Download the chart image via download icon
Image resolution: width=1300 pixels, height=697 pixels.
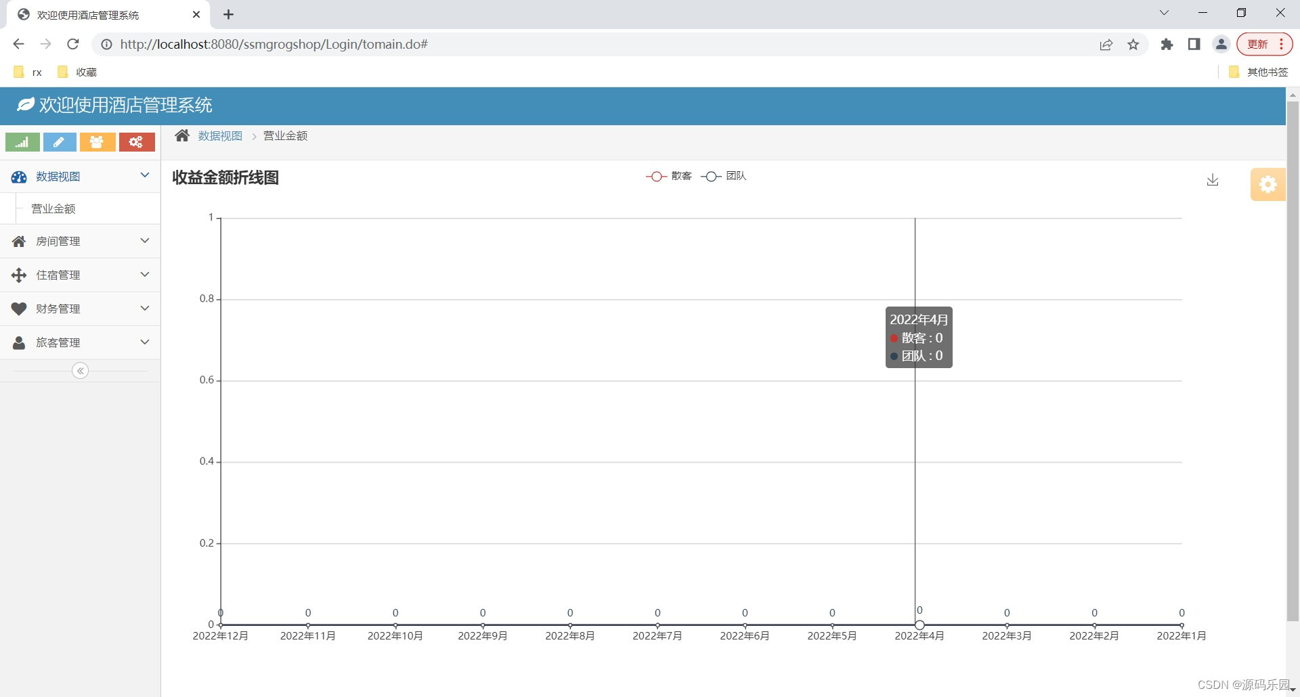(x=1213, y=180)
